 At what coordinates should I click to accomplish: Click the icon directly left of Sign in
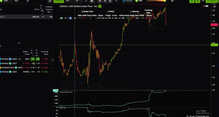tap(203, 1)
